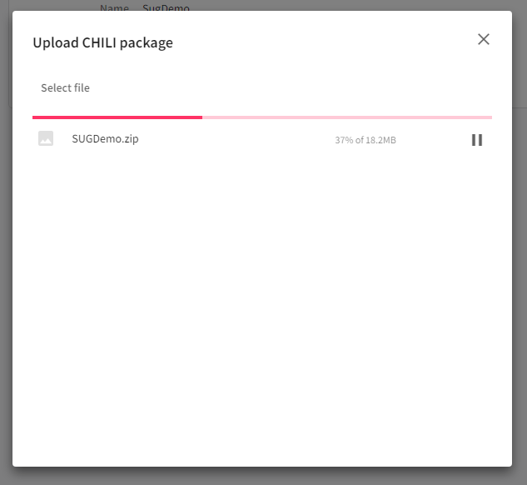Click the 37% upload percentage text
The image size is (527, 485).
[344, 140]
